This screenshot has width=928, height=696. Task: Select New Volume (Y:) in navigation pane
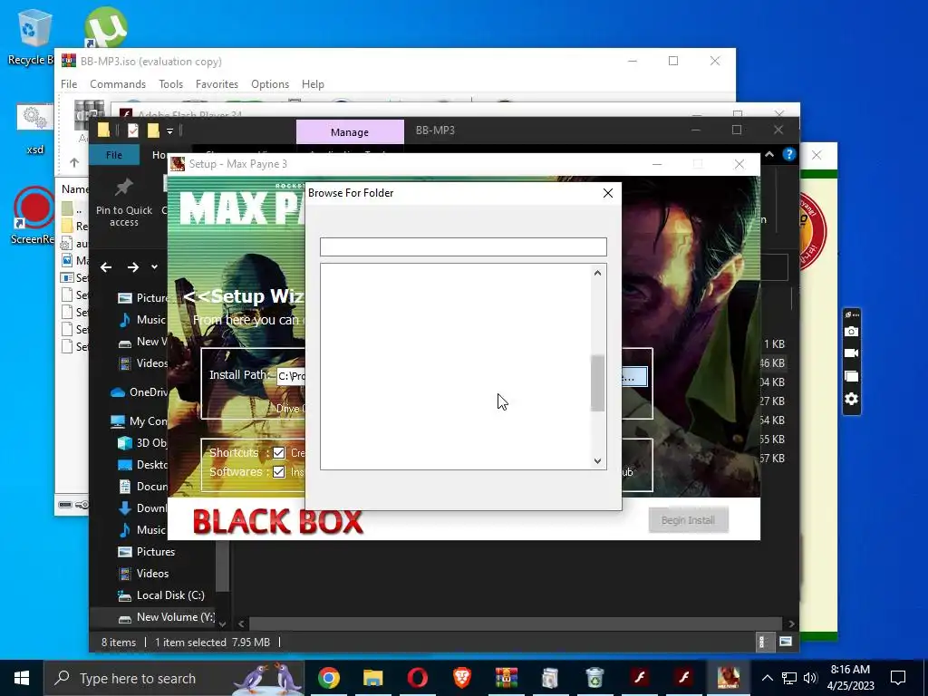click(167, 617)
